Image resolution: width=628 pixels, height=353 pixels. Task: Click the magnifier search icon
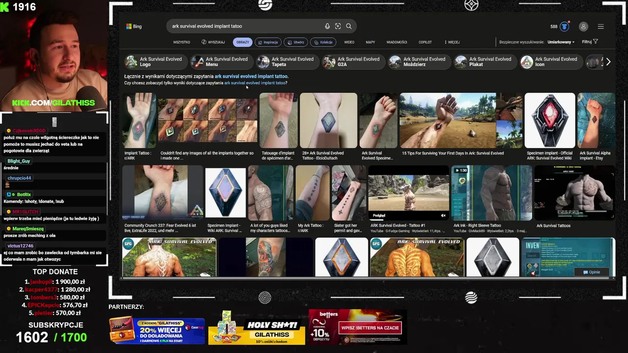tap(349, 26)
